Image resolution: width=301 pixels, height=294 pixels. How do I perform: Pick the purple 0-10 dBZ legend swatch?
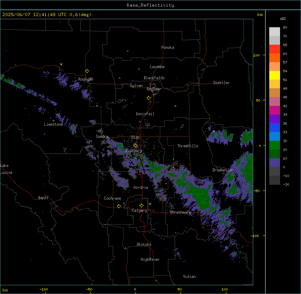coord(274,163)
